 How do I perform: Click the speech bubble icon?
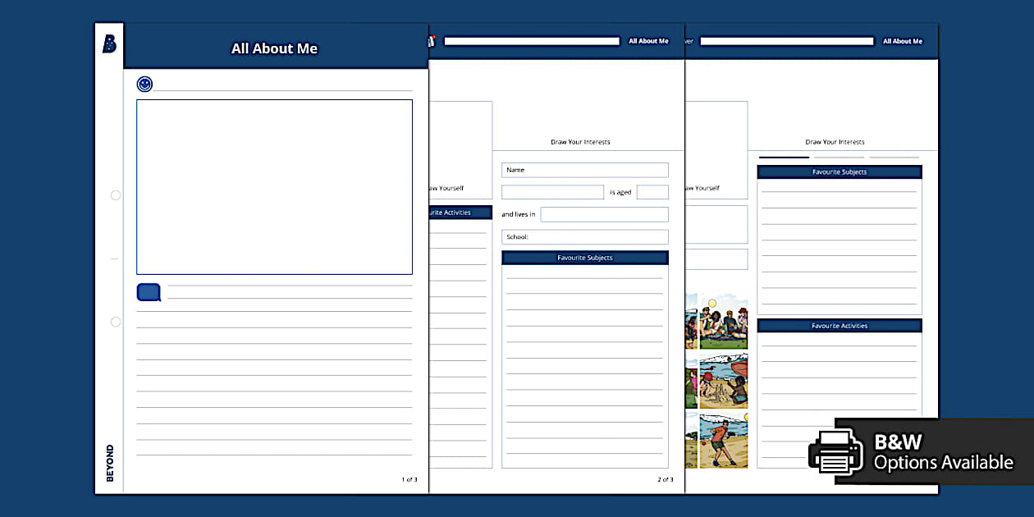pos(148,292)
